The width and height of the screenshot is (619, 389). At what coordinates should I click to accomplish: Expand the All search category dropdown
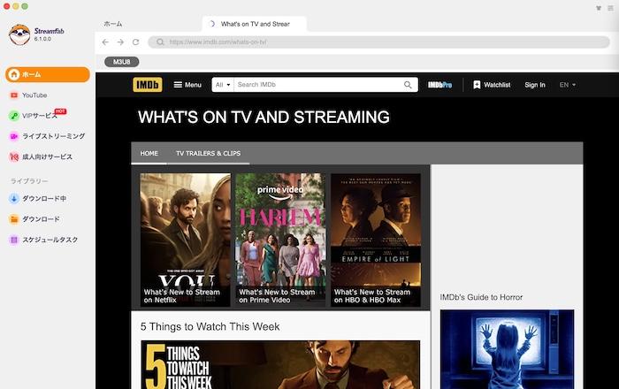tap(223, 84)
